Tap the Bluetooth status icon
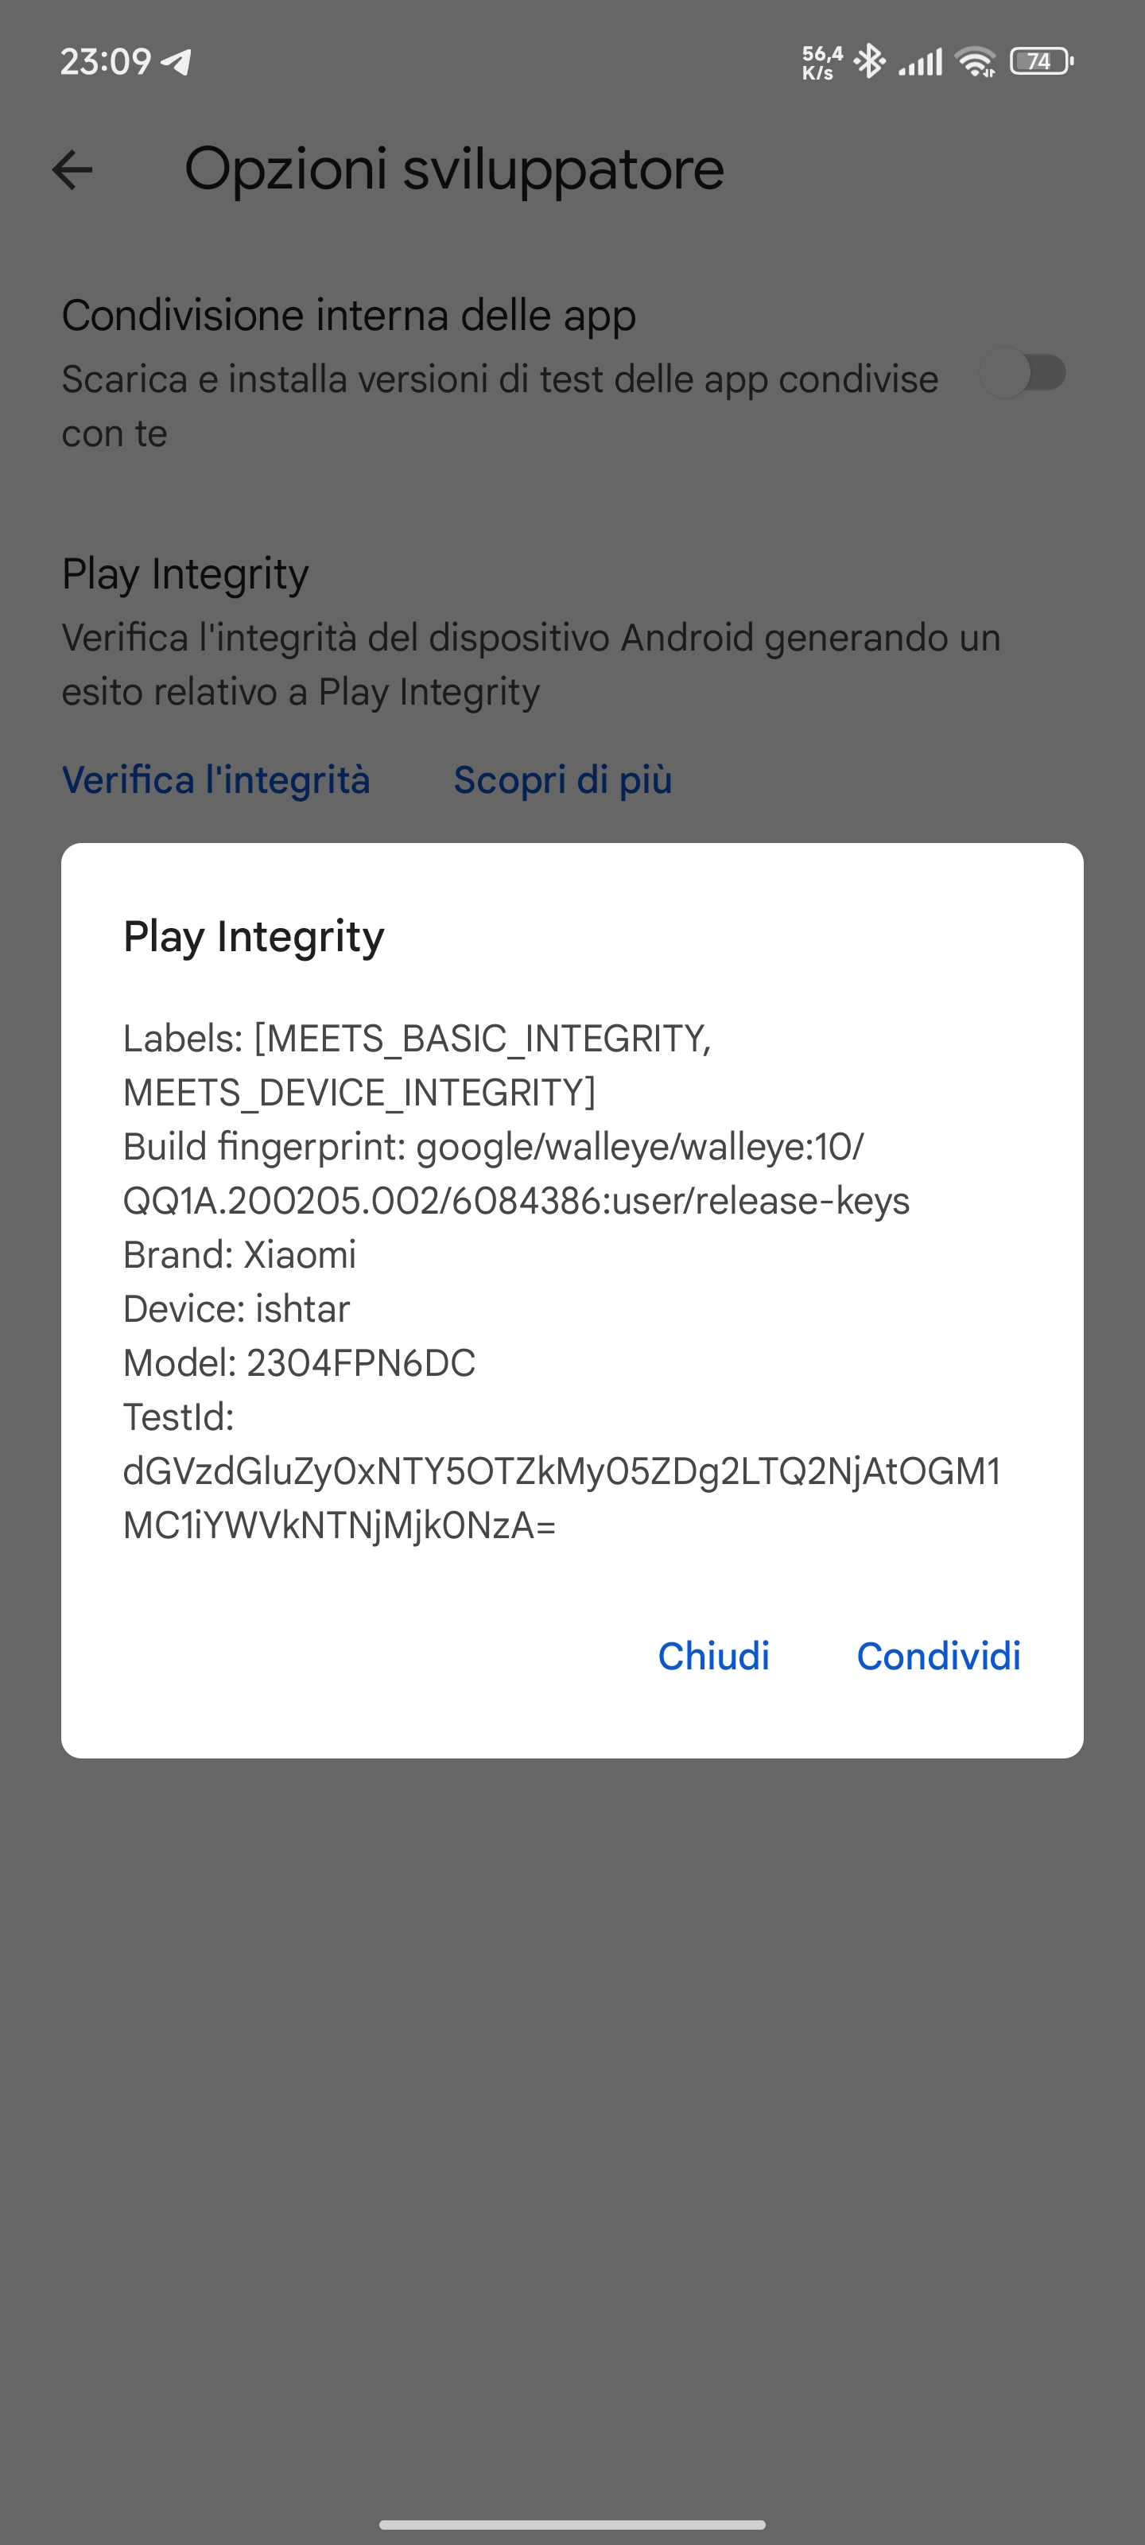Image resolution: width=1145 pixels, height=2545 pixels. 869,61
